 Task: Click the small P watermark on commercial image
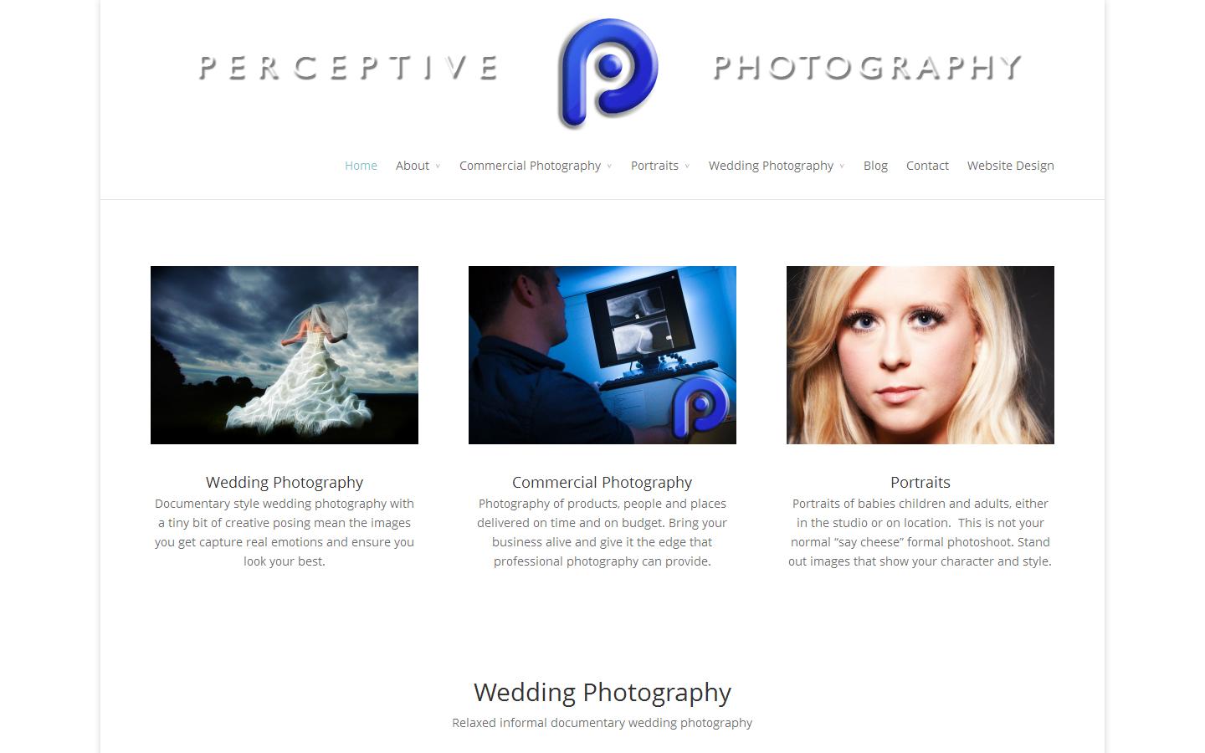click(x=701, y=406)
